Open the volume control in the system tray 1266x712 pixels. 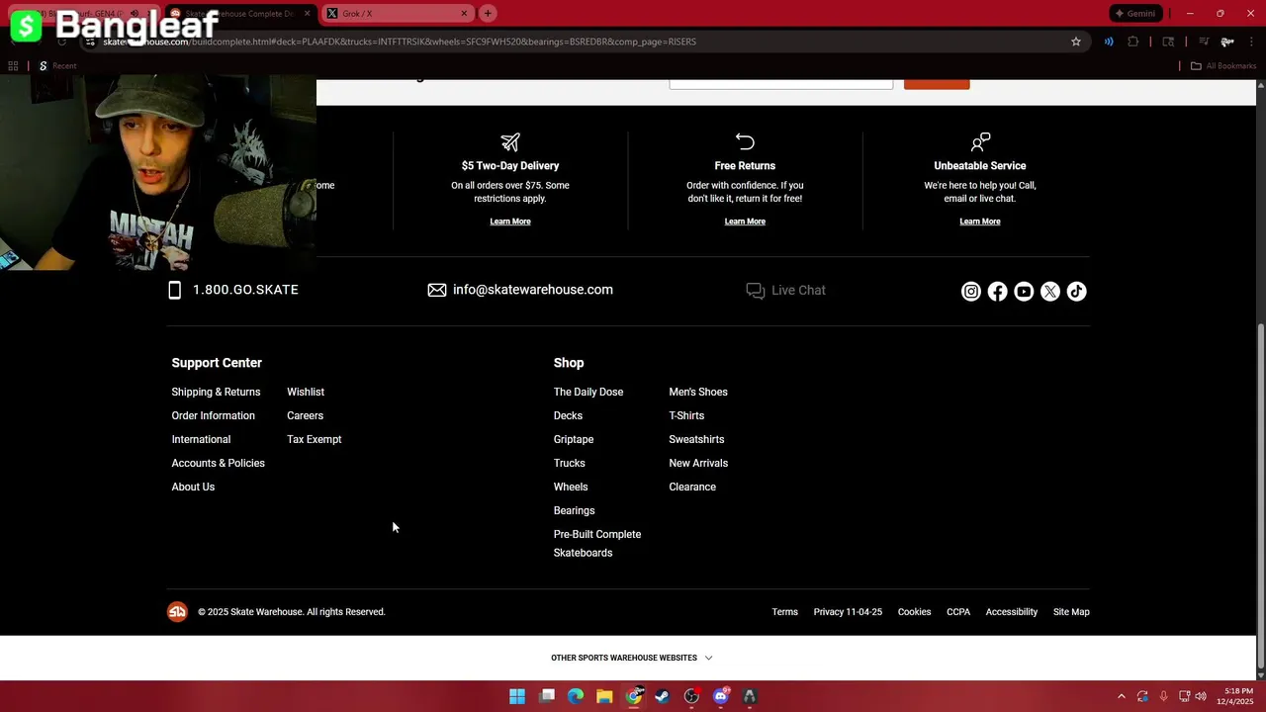1200,696
